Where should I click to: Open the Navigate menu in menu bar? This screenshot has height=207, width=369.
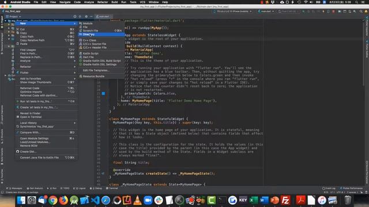pos(65,2)
